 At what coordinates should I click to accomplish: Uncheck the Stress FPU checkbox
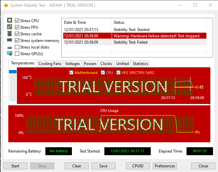coord(17,27)
